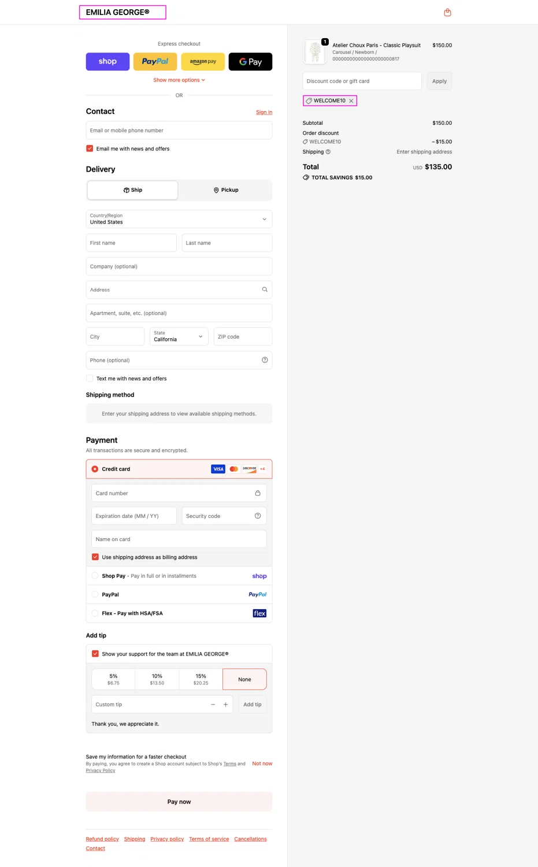Open the Country/Region dropdown
The height and width of the screenshot is (867, 538).
click(179, 219)
